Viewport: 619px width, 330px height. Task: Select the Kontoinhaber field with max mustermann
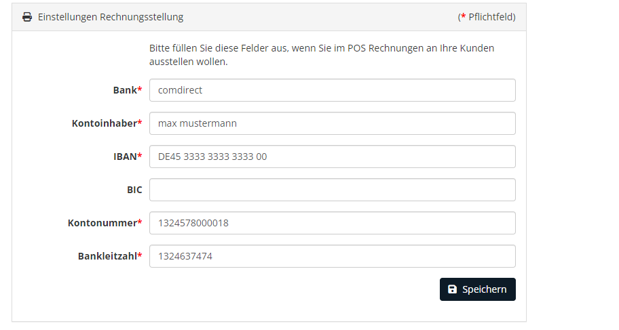333,123
